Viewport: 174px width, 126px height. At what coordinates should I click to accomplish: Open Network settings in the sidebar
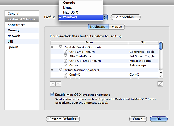pos(22,36)
